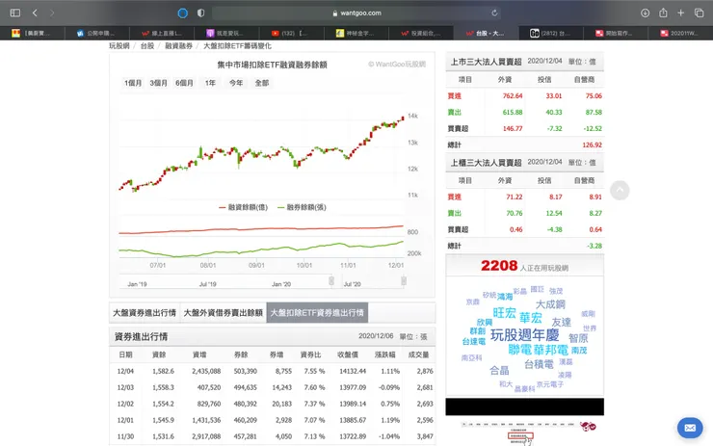Image resolution: width=713 pixels, height=446 pixels.
Task: Switch to the 投資組合 tab
Action: point(421,33)
